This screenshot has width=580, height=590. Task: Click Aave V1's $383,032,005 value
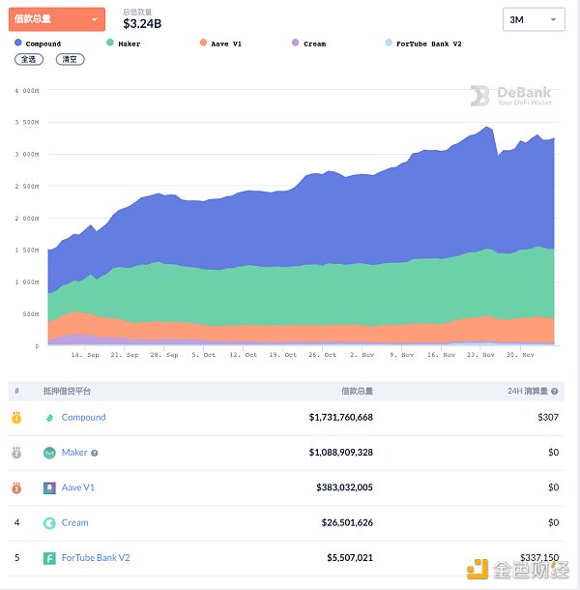point(344,487)
